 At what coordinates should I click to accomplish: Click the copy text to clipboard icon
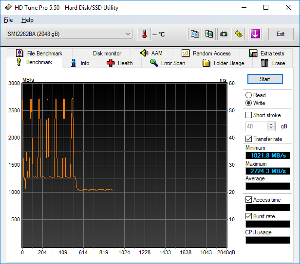(x=195, y=34)
